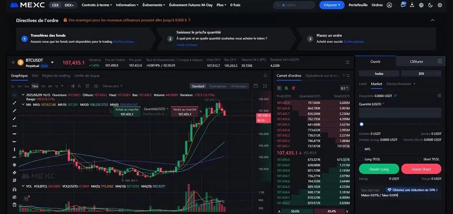Tick the Short TP/SL checkbox
The height and width of the screenshot is (214, 453).
(419, 159)
